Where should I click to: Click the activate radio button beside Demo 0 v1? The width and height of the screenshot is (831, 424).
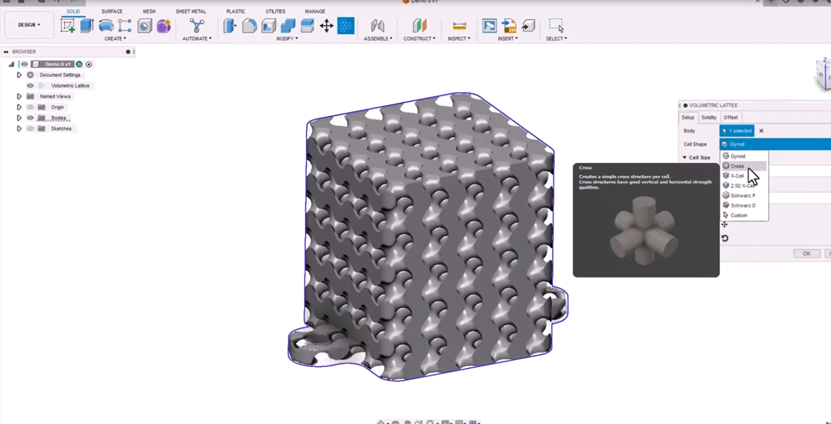tap(89, 64)
